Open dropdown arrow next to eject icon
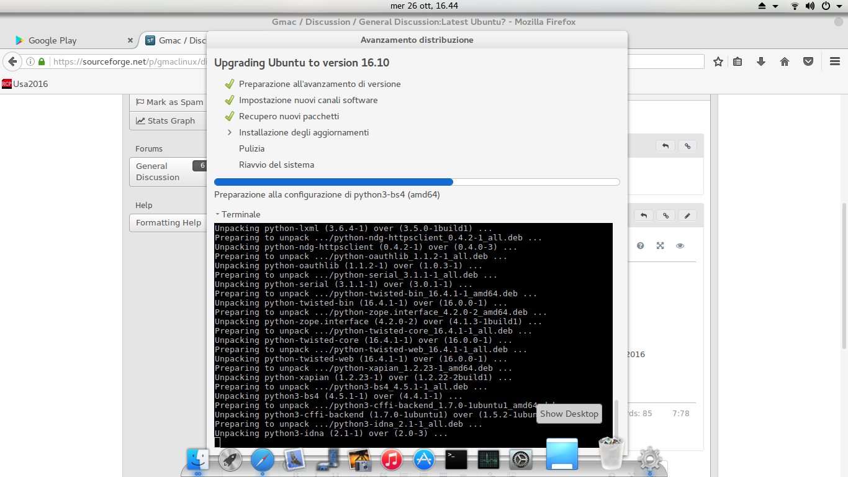Viewport: 848px width, 477px height. [775, 6]
